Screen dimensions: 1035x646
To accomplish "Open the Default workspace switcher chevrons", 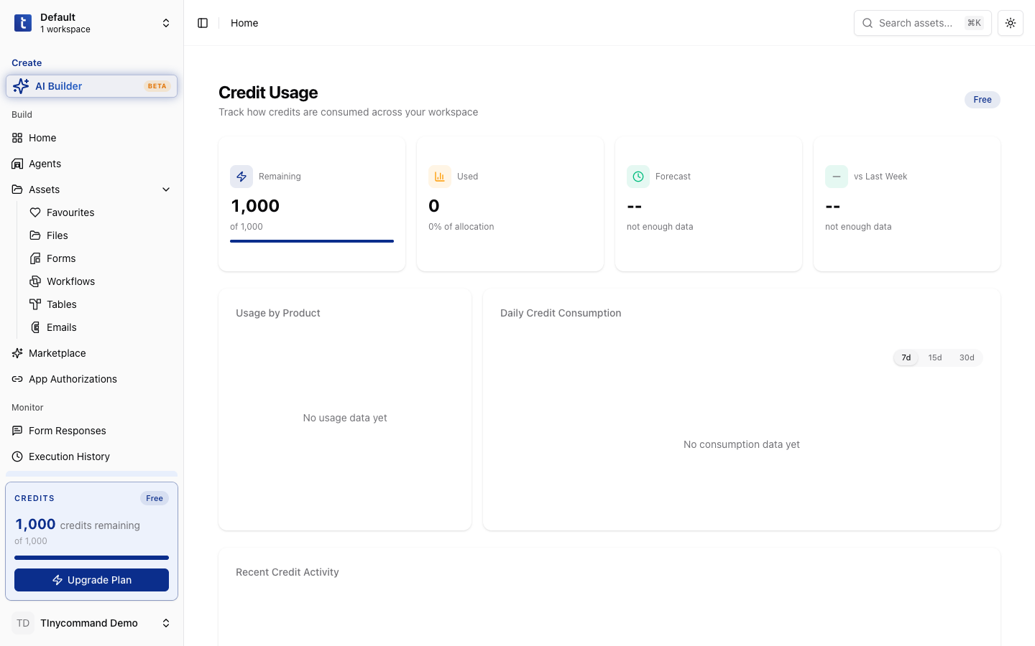I will [166, 23].
